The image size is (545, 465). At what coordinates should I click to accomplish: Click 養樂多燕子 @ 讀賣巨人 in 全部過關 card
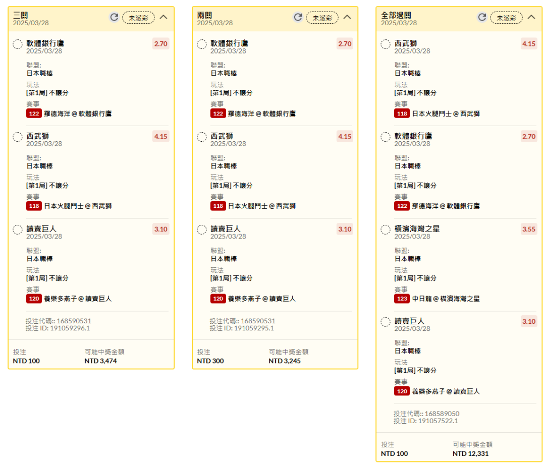446,391
